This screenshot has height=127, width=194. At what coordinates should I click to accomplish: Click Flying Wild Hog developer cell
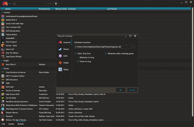(x=45, y=113)
